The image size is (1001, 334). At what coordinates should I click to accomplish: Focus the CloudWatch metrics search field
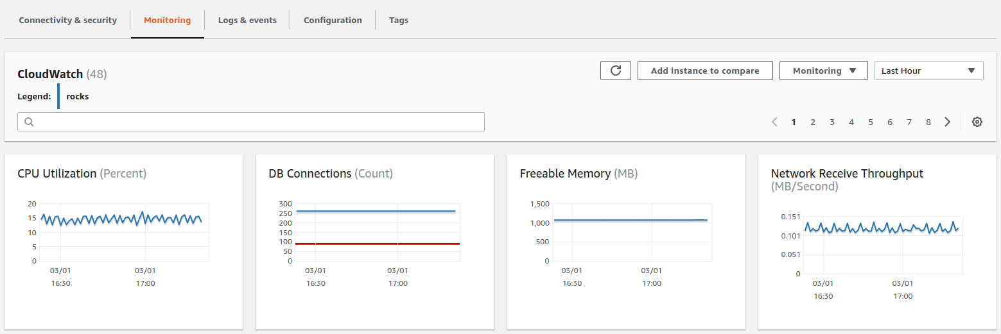[257, 122]
